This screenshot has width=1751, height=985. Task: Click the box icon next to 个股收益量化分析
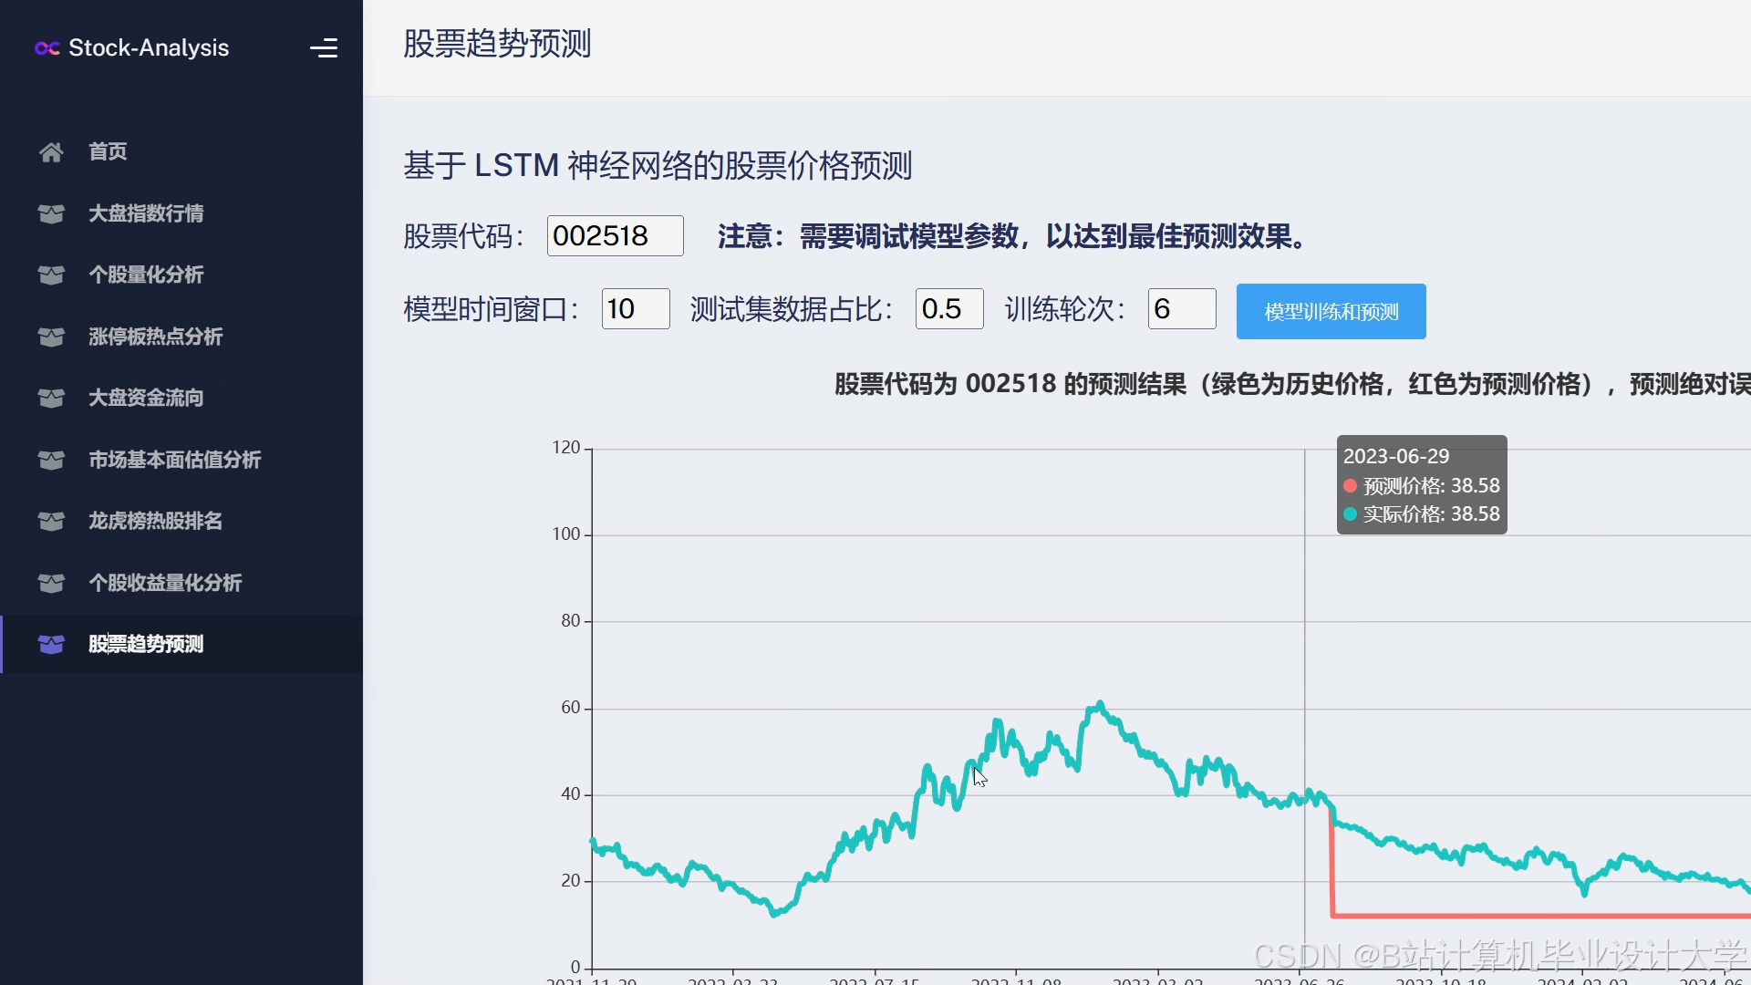coord(51,583)
